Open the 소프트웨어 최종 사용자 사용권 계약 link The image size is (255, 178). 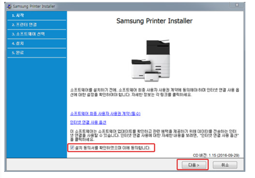pos(105,113)
